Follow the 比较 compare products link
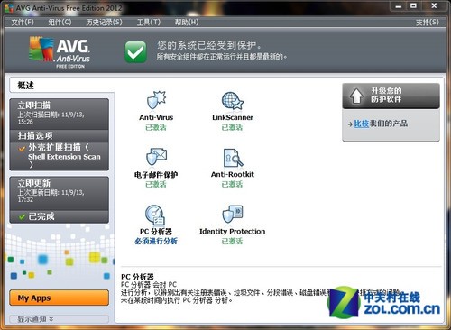451x330 pixels. (361, 124)
